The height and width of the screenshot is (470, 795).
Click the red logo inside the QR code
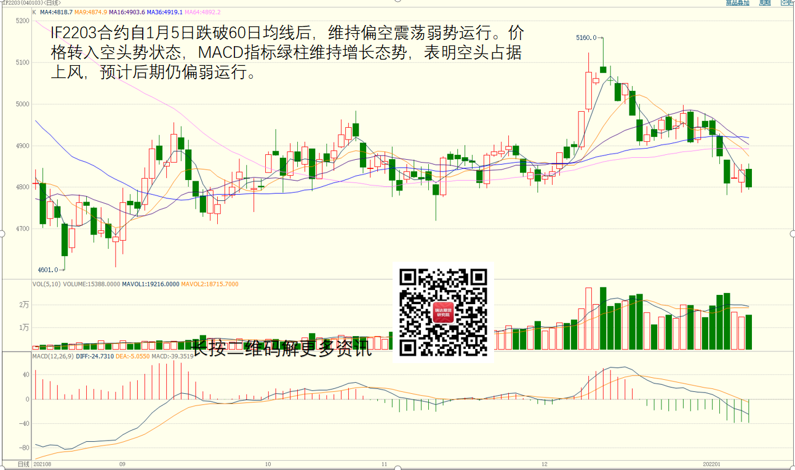[443, 313]
